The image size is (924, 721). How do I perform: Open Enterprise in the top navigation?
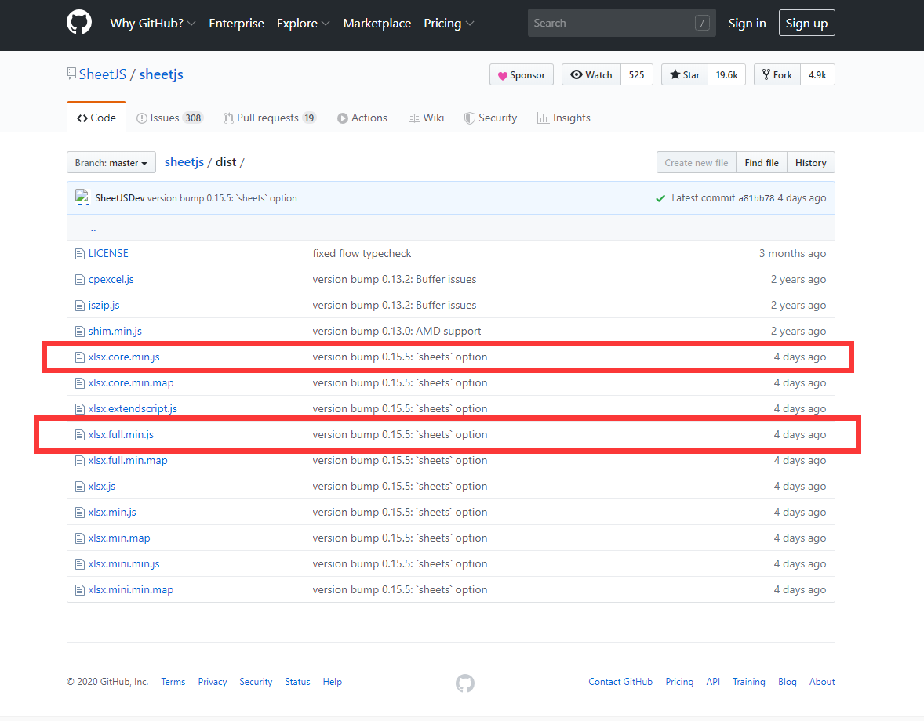pos(236,23)
